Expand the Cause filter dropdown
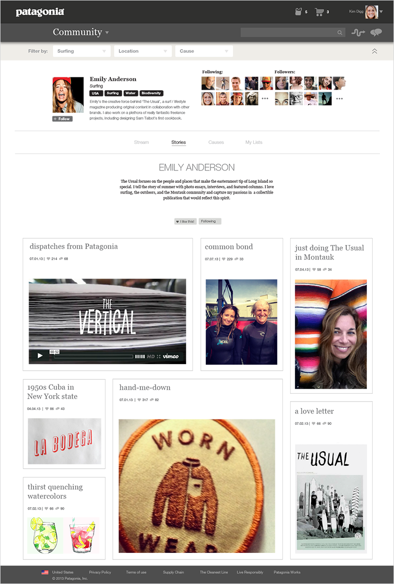394x584 pixels. point(204,51)
